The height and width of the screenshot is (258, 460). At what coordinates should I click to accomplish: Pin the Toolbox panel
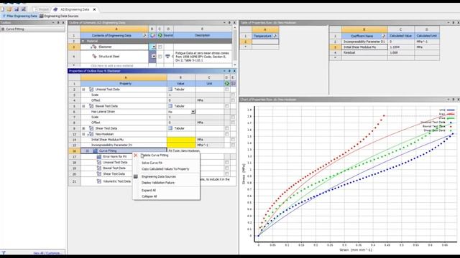pyautogui.click(x=58, y=22)
